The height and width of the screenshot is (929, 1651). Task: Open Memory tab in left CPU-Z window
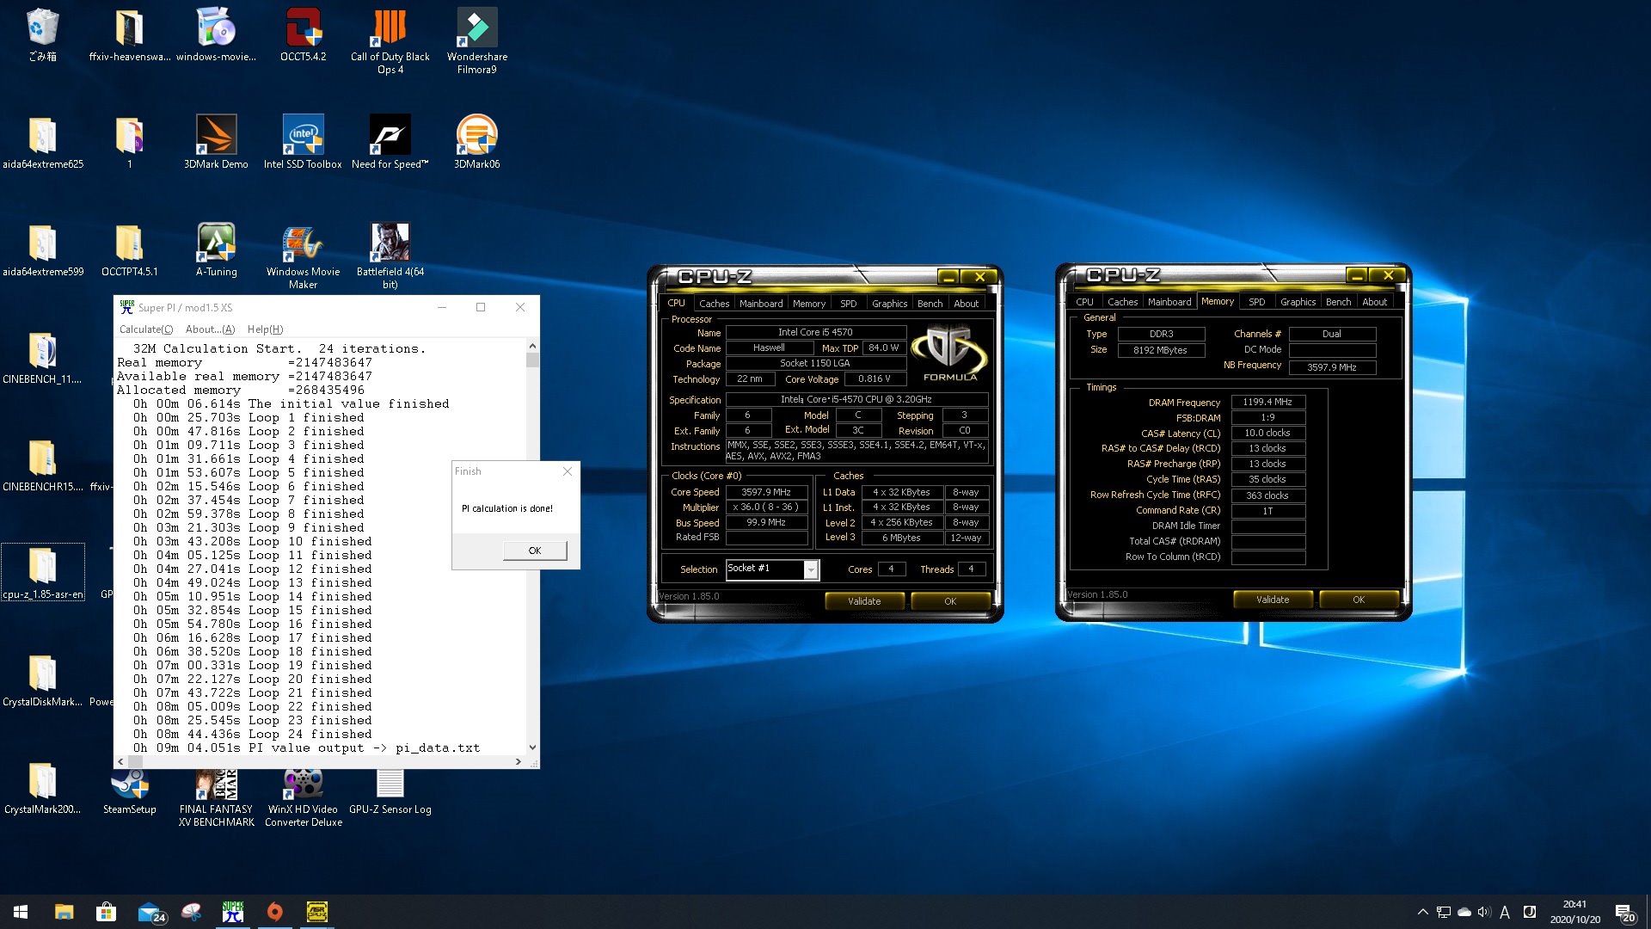(x=809, y=304)
